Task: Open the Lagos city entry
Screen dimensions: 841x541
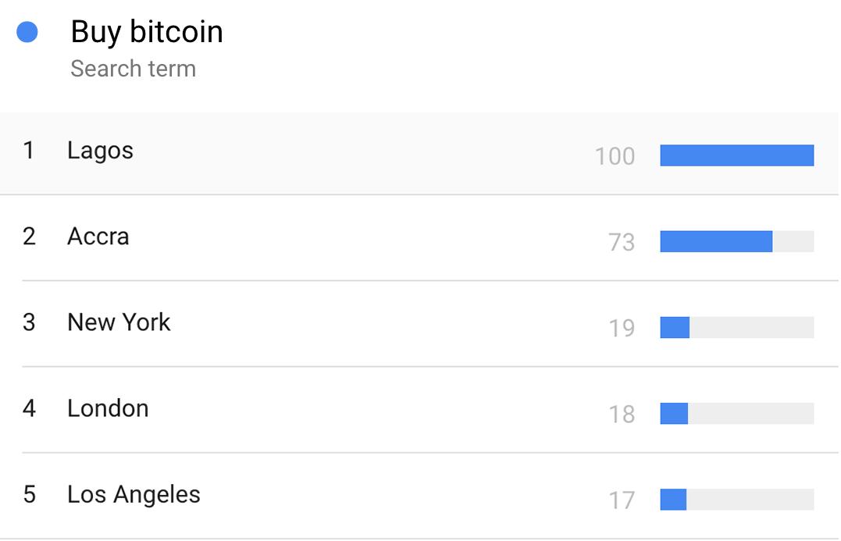Action: [100, 150]
